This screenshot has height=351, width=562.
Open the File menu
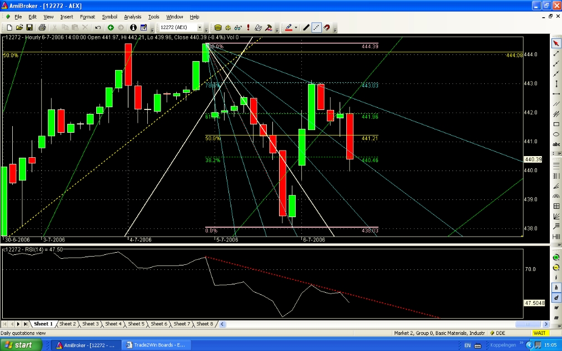[18, 17]
